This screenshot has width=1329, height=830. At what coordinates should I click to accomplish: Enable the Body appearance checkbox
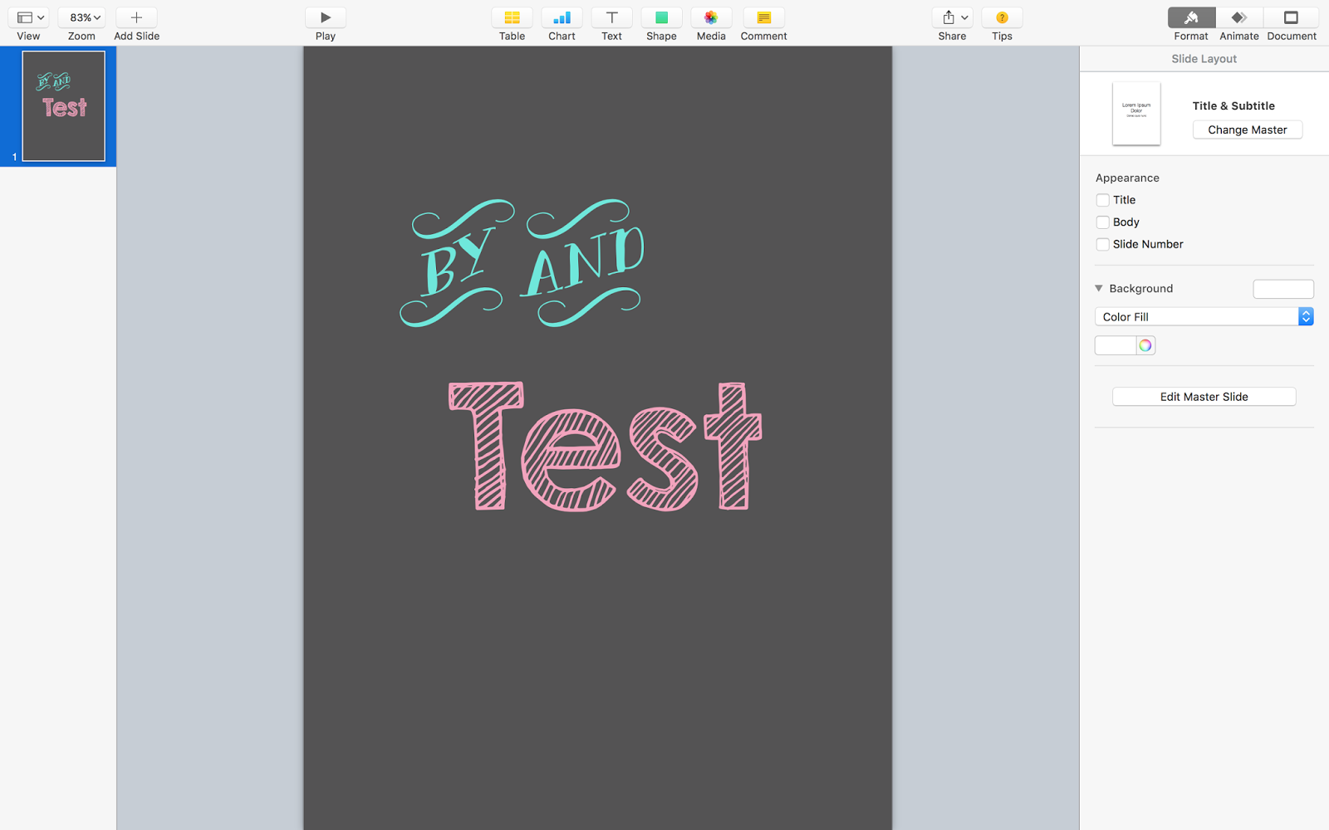1103,222
